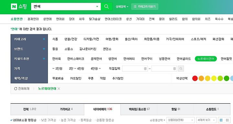
Task: Select related keyword 생연어 in top bar
Action: 47,19
